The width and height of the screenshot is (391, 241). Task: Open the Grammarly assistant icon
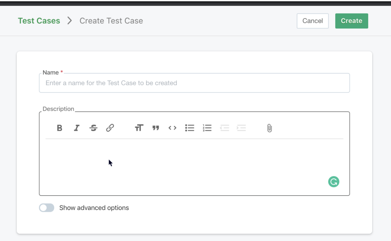point(333,182)
